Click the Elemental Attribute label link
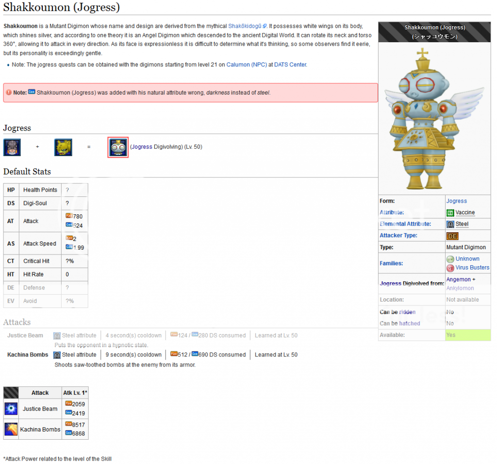 [x=405, y=224]
